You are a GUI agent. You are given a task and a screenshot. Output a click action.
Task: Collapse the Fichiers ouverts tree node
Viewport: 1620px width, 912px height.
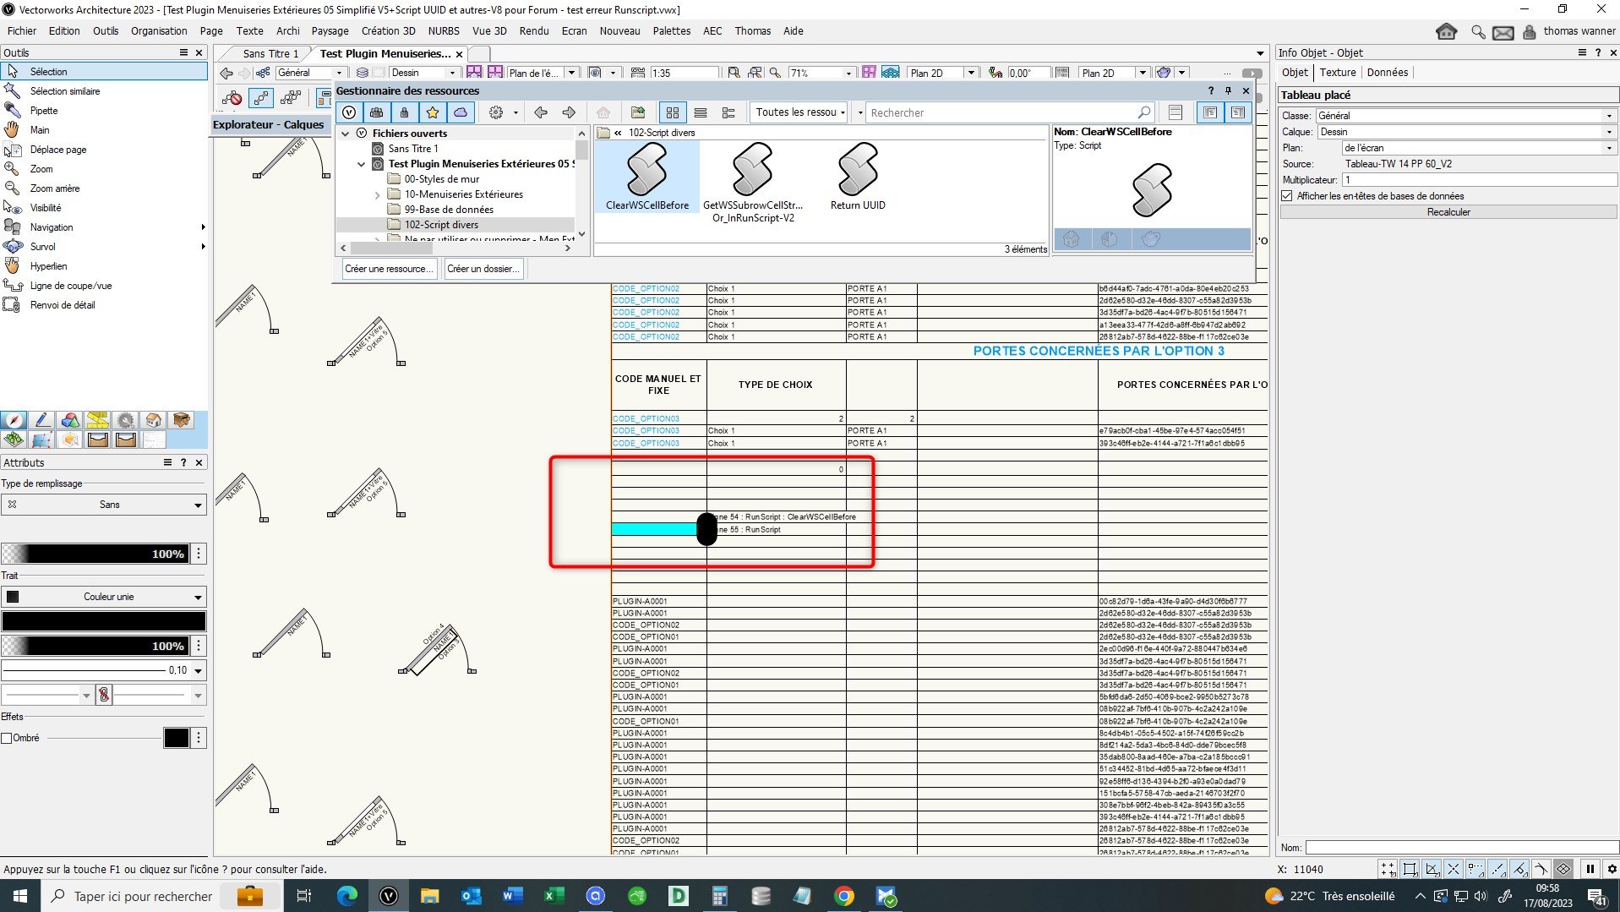tap(346, 134)
